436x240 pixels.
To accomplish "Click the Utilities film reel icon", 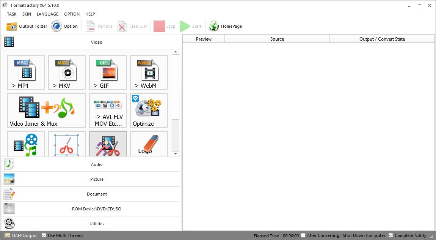I will [x=9, y=223].
